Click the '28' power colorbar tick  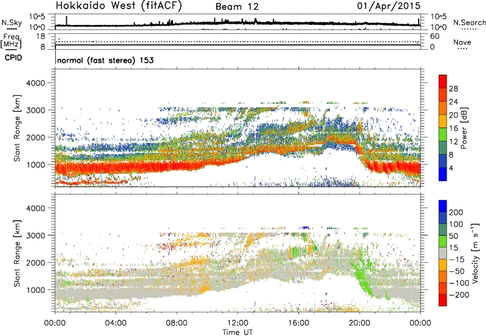[453, 89]
